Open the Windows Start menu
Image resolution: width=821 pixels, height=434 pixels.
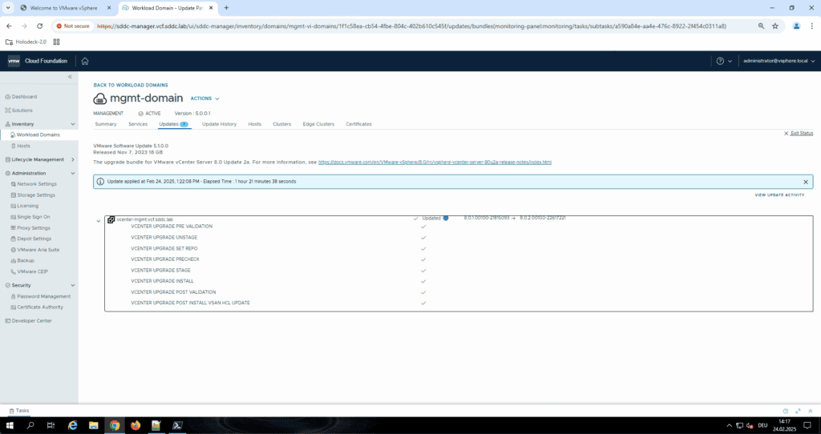(10, 426)
